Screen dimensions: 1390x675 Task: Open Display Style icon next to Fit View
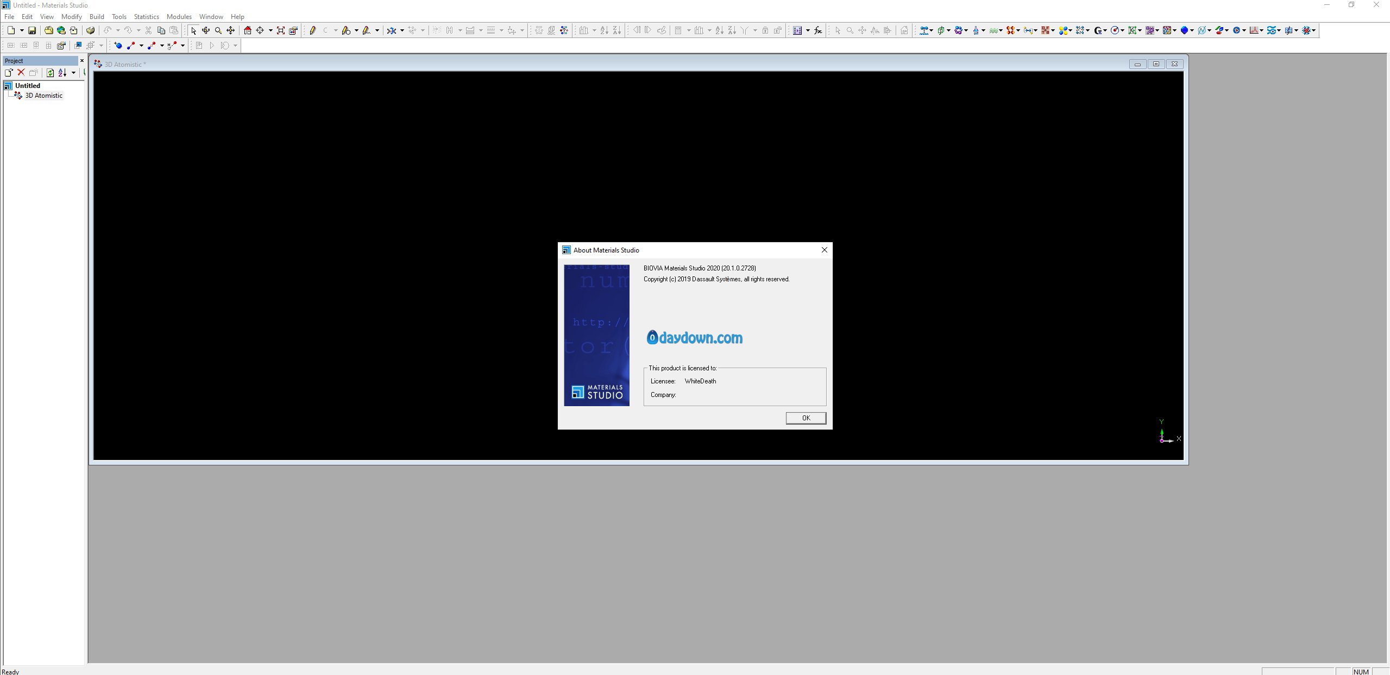pos(293,30)
